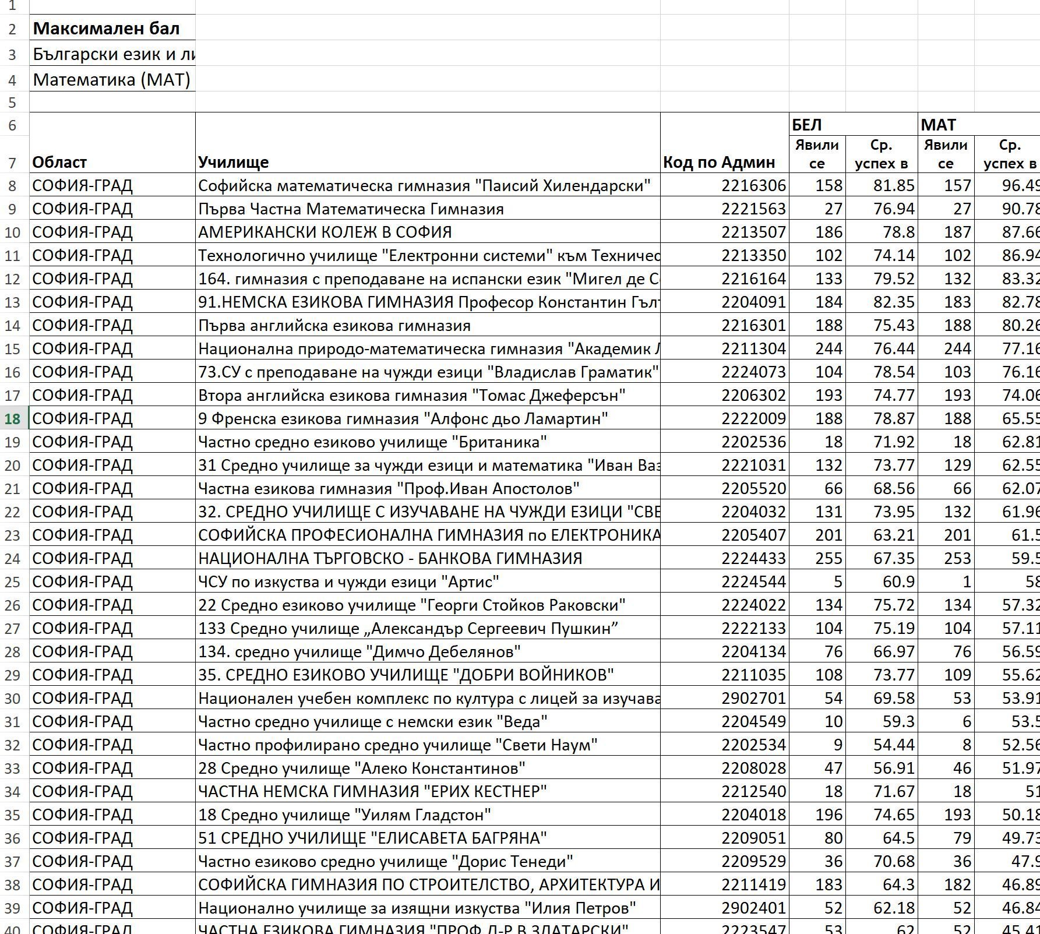
Task: Select the 'Илия Петров' arts school cell
Action: 428,908
